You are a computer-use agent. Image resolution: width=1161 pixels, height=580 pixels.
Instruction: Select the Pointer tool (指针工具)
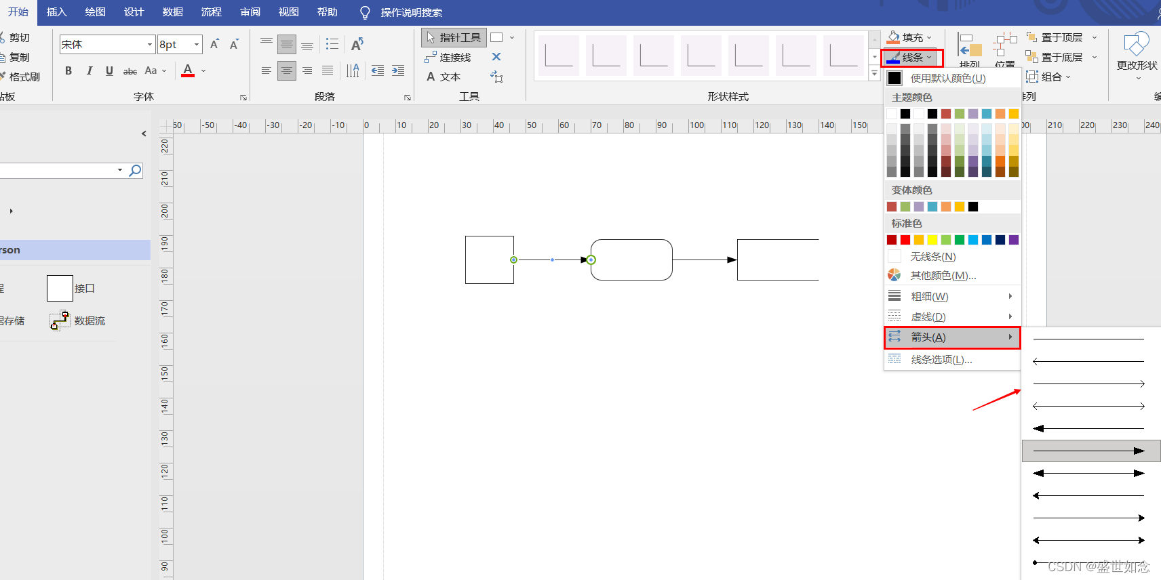click(x=454, y=38)
